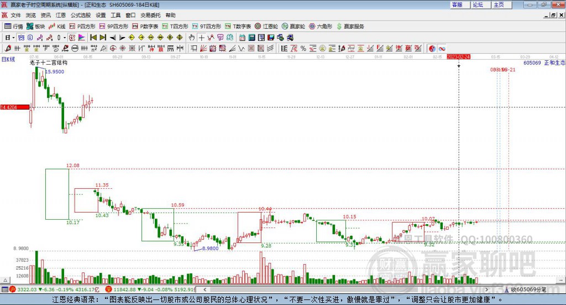
Task: Click the Shenzhen index 11842.88 status entry
Action: [150, 290]
